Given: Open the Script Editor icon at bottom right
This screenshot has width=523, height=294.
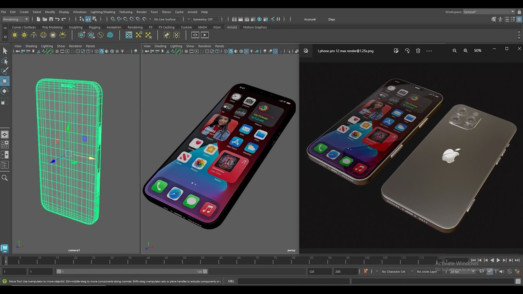Looking at the screenshot, I should pyautogui.click(x=518, y=281).
